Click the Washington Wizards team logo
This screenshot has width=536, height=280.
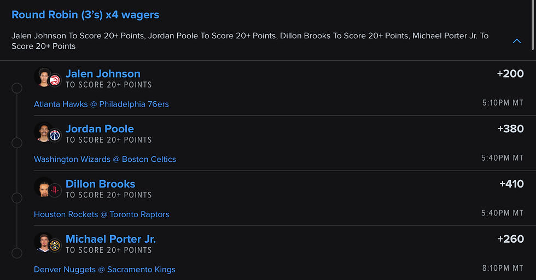(55, 135)
